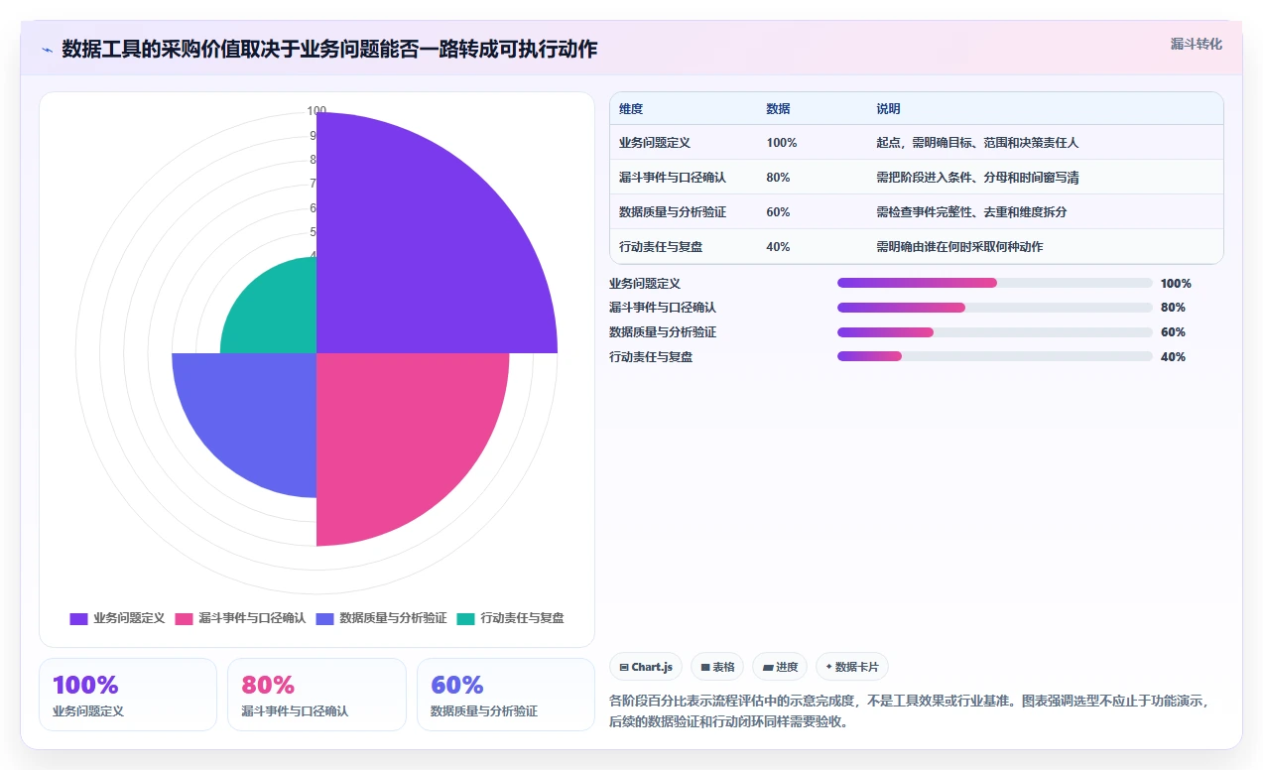Click the 40% value in the table
This screenshot has width=1263, height=770.
(x=778, y=247)
